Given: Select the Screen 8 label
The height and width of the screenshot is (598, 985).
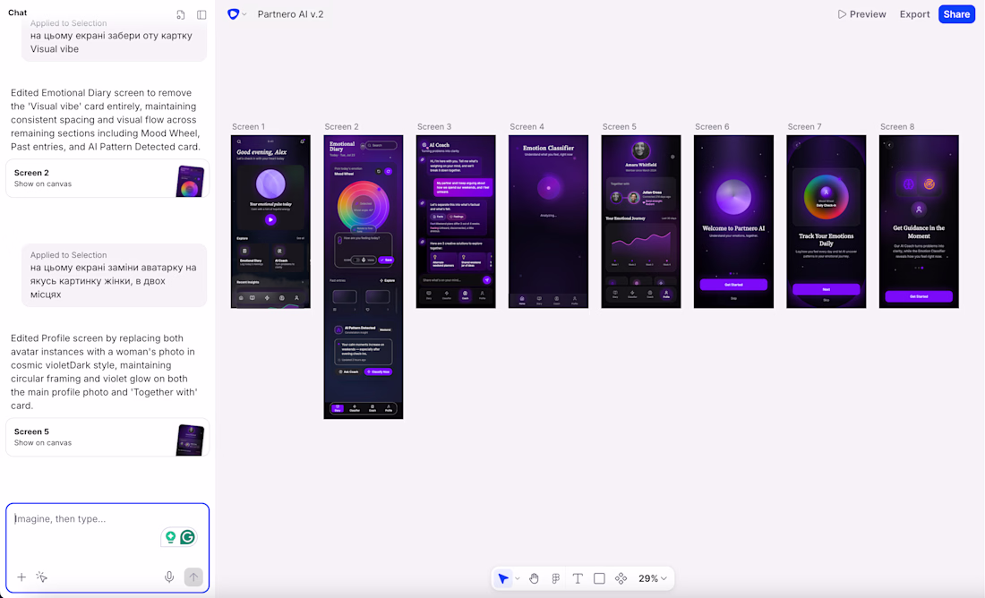Looking at the screenshot, I should tap(897, 126).
